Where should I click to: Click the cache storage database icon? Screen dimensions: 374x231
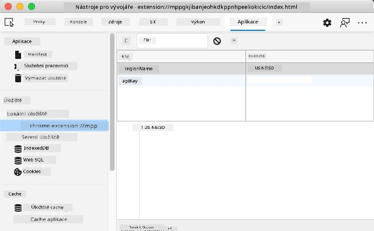[x=18, y=208]
